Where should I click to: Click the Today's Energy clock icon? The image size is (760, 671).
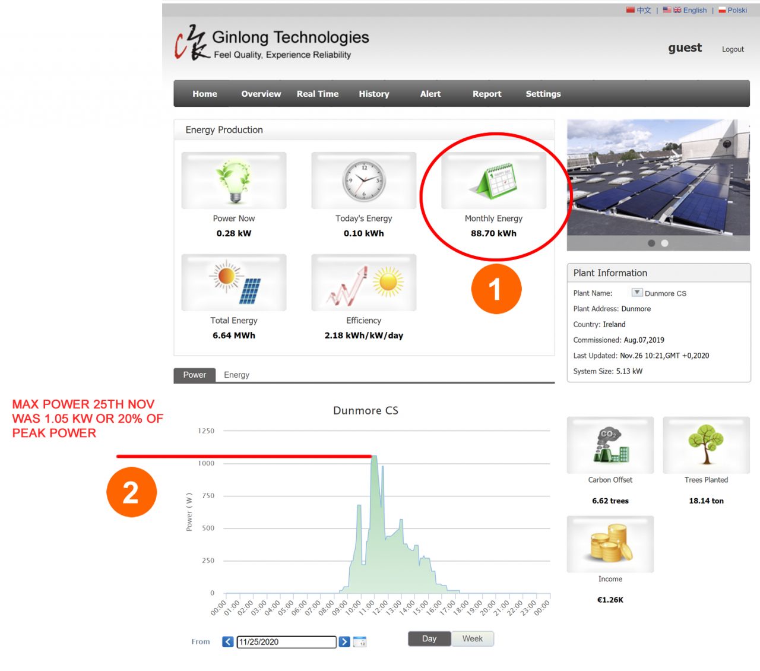[x=363, y=181]
